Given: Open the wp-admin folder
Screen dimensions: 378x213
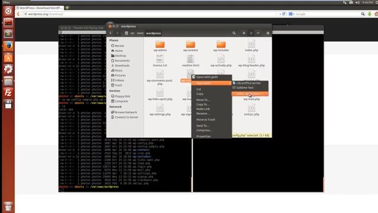Looking at the screenshot, I should (160, 46).
